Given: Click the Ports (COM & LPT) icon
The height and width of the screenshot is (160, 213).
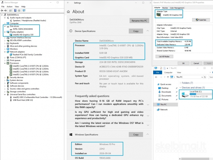Looking at the screenshot, I should pyautogui.click(x=8, y=57).
